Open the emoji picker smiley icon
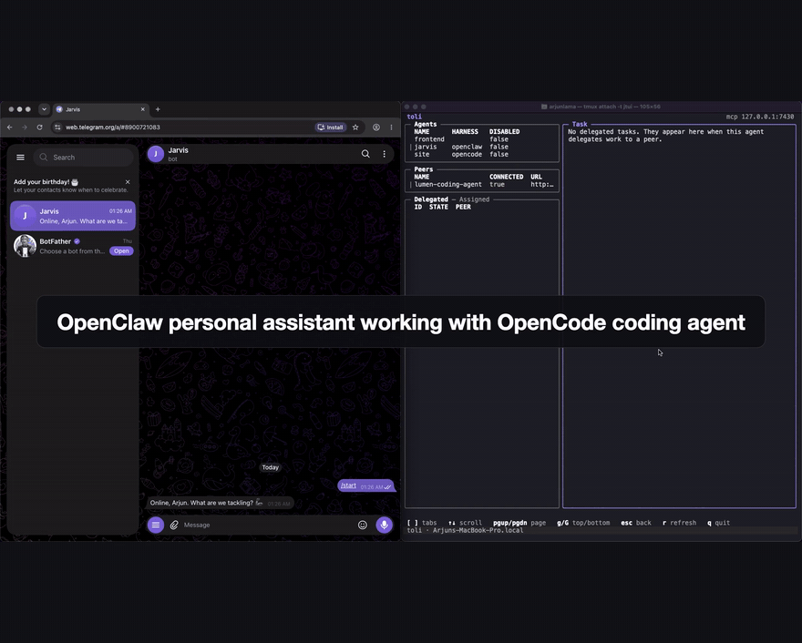 [362, 525]
